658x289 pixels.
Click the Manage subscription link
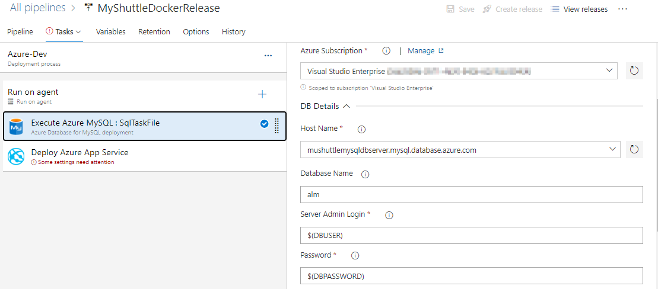click(421, 51)
